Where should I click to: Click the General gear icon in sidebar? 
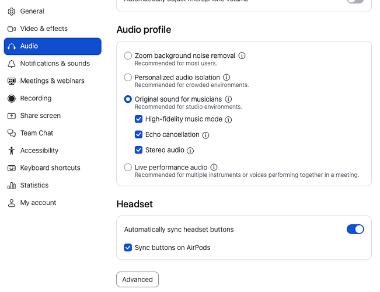coord(12,12)
